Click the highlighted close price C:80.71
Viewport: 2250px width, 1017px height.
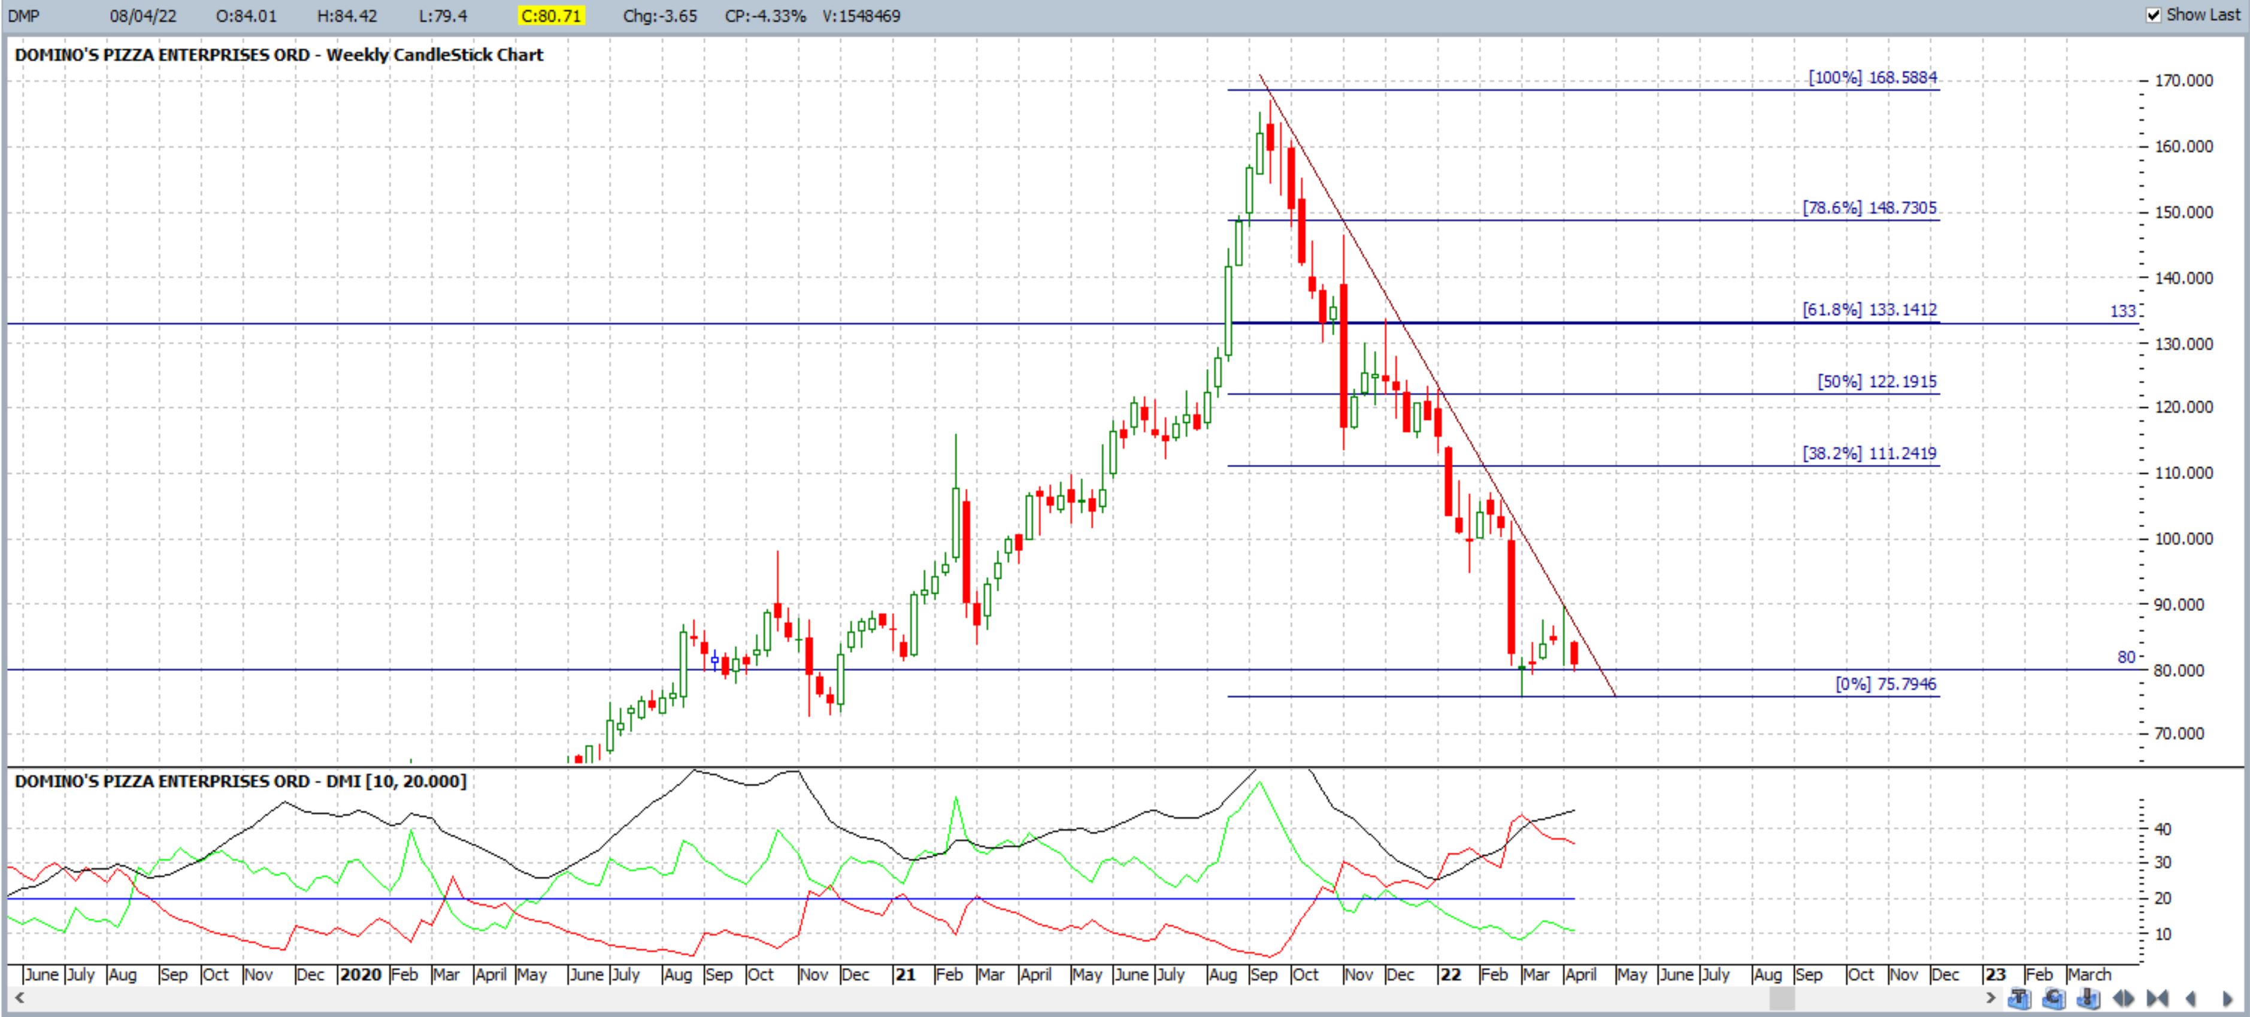[x=551, y=16]
